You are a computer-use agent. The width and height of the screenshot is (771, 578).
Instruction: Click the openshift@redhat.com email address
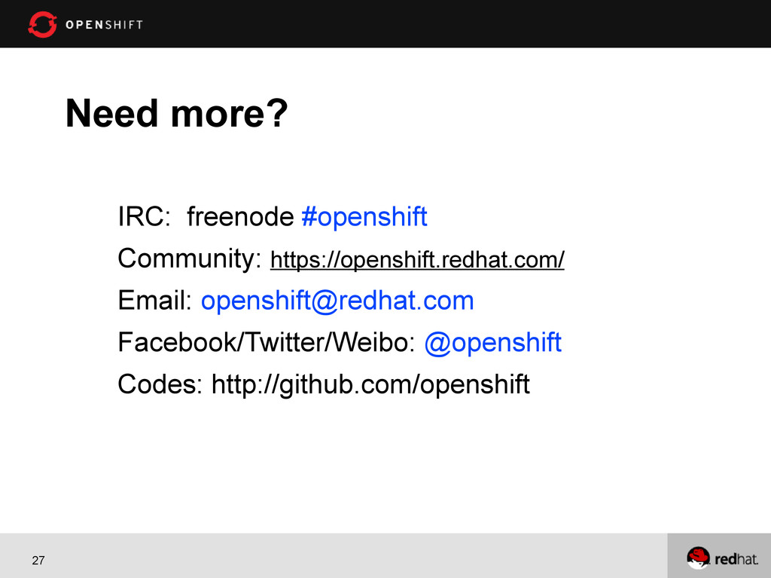pyautogui.click(x=337, y=301)
